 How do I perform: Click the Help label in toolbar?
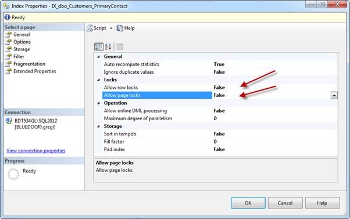(129, 28)
